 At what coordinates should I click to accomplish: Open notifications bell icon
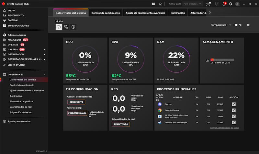click(x=224, y=4)
